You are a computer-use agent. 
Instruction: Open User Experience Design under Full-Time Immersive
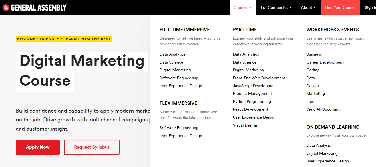click(181, 86)
